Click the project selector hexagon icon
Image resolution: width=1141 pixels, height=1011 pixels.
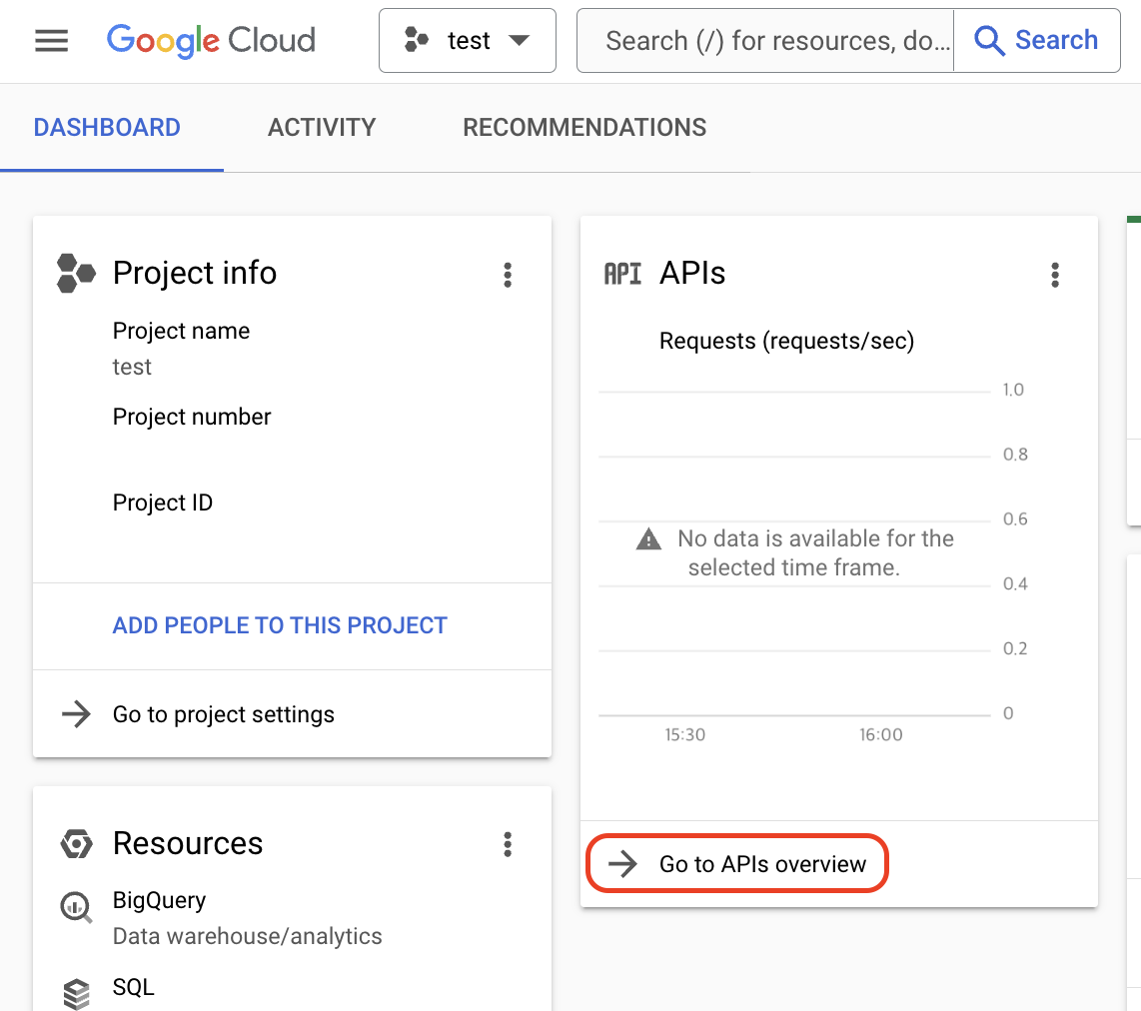point(417,40)
